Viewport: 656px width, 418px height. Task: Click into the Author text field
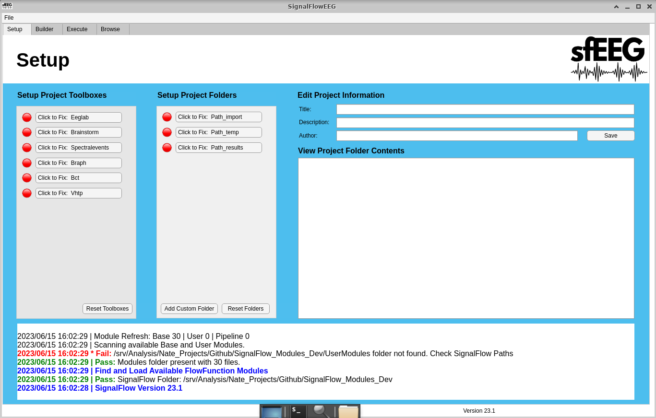click(x=457, y=136)
